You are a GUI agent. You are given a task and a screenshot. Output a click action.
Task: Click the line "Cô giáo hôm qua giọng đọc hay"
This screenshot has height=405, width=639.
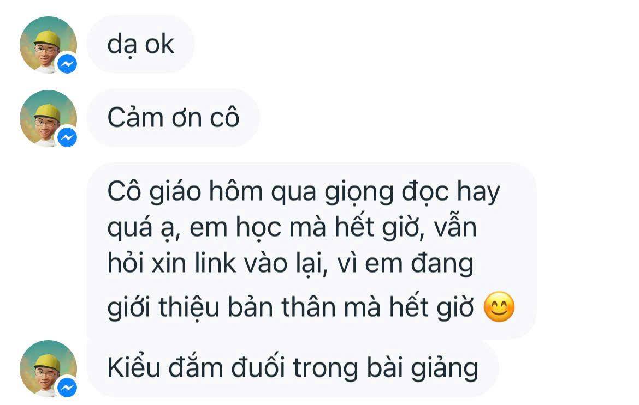coord(304,192)
